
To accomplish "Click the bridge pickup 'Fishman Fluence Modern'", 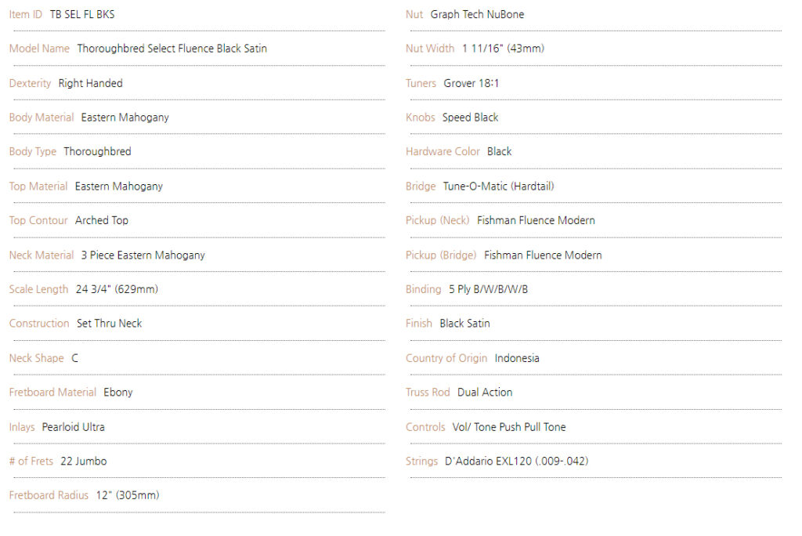I will click(x=543, y=255).
